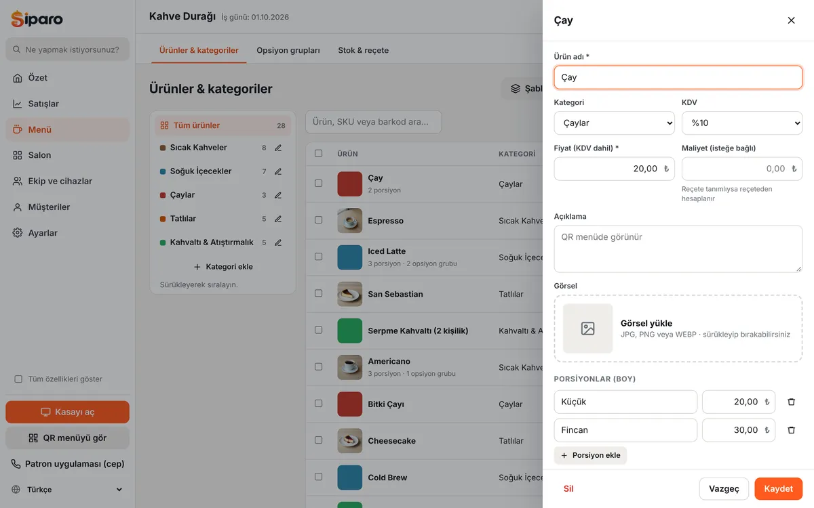Edit the Tatlılar category pencil icon

(x=278, y=219)
